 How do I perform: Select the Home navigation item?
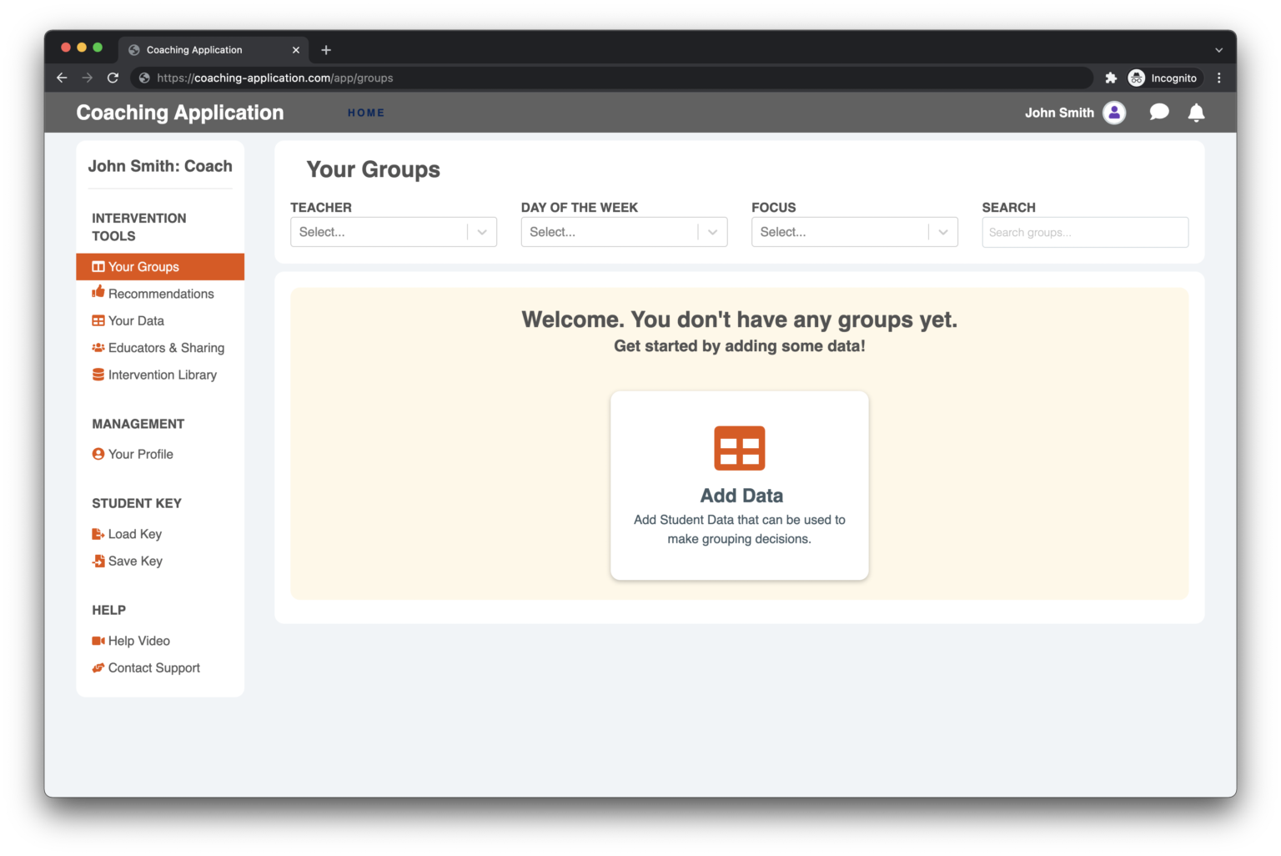click(x=366, y=113)
